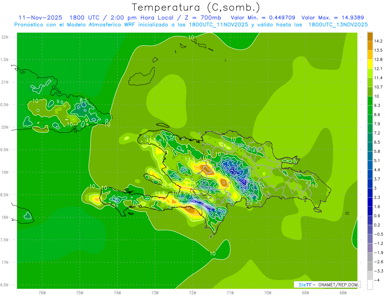This screenshot has height=297, width=385.
Task: Pick the blue swatch between 3.7 and 4.4
Action: pyautogui.click(x=370, y=175)
